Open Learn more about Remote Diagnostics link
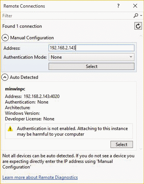144x184 pixels. point(40,178)
